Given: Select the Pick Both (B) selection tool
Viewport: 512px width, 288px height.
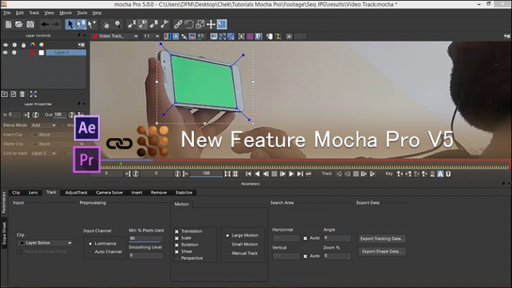Looking at the screenshot, I should point(81,24).
